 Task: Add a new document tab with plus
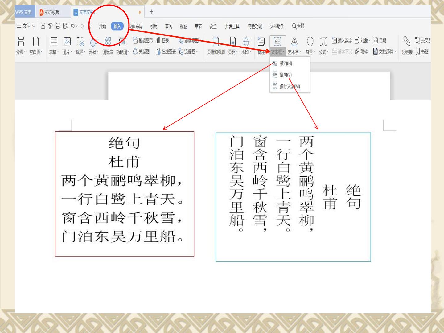click(151, 12)
